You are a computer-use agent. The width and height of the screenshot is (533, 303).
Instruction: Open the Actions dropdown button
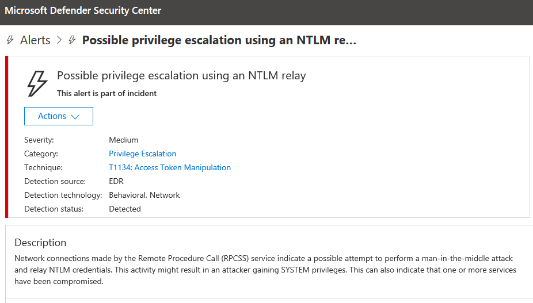coord(58,116)
